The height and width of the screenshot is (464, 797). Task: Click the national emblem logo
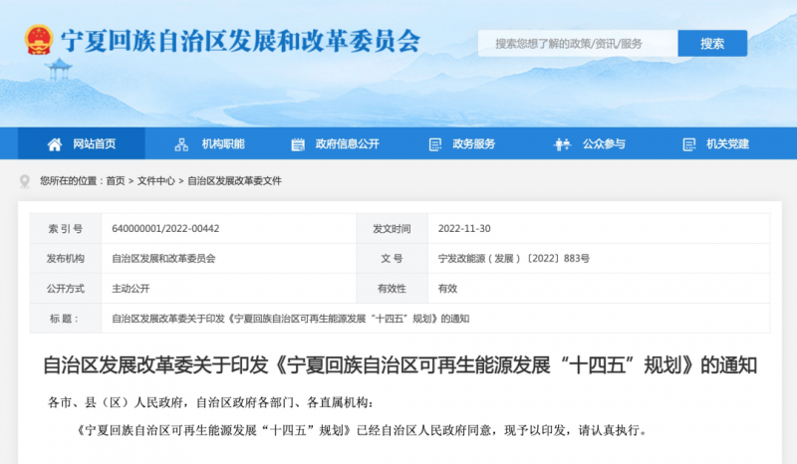coord(39,40)
